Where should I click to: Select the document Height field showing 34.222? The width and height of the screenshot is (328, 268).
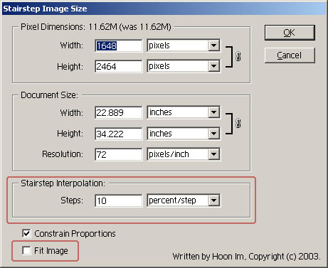119,134
